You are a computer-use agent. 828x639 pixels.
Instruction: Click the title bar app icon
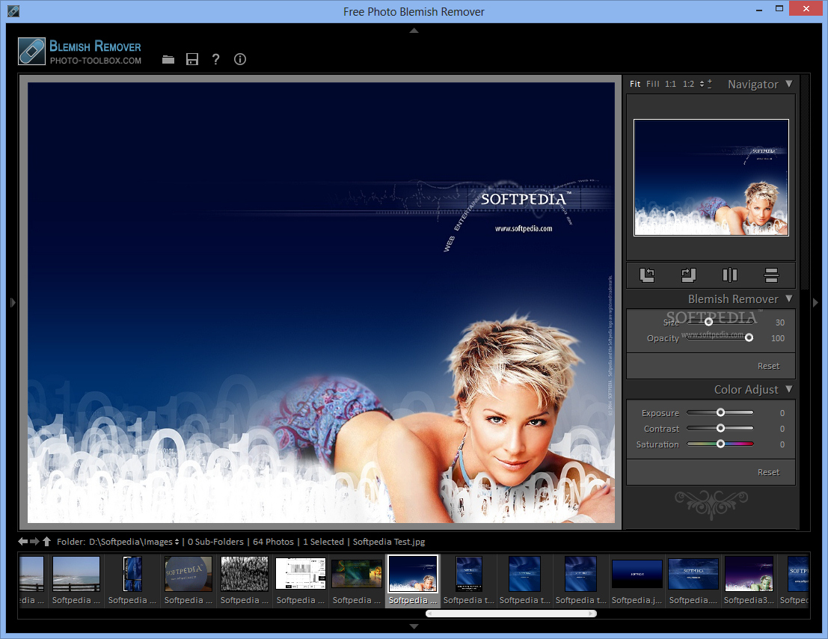click(13, 11)
